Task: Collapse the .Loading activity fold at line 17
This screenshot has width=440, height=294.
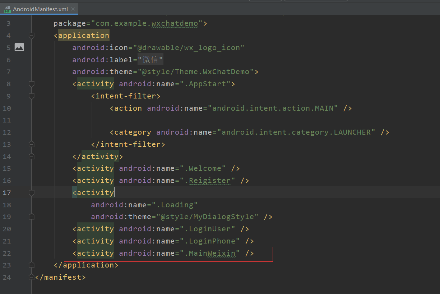Action: (x=31, y=193)
